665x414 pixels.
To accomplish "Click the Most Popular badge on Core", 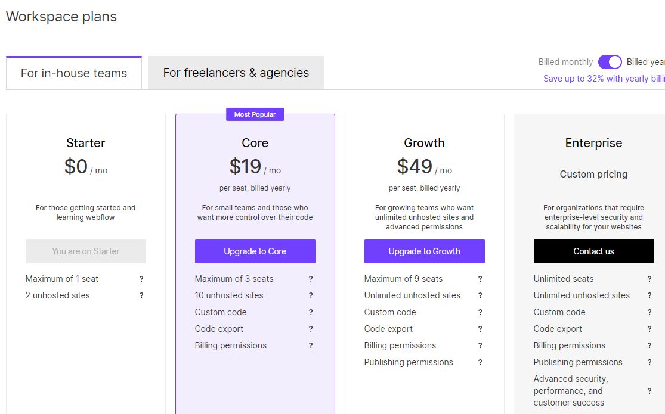I will (x=255, y=114).
